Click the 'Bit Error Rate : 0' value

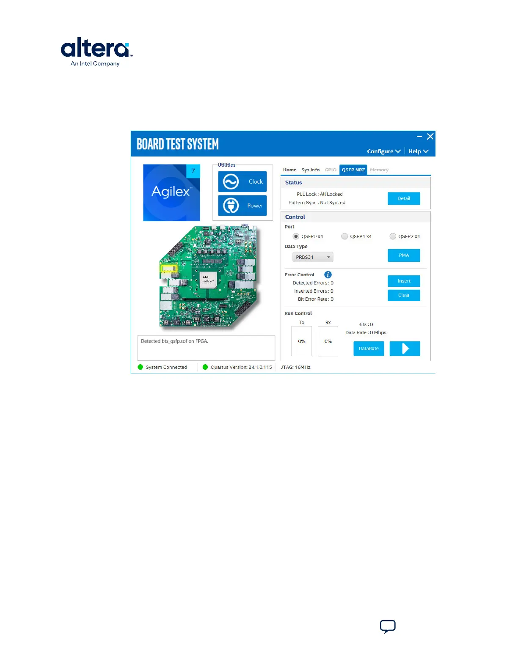(x=316, y=299)
